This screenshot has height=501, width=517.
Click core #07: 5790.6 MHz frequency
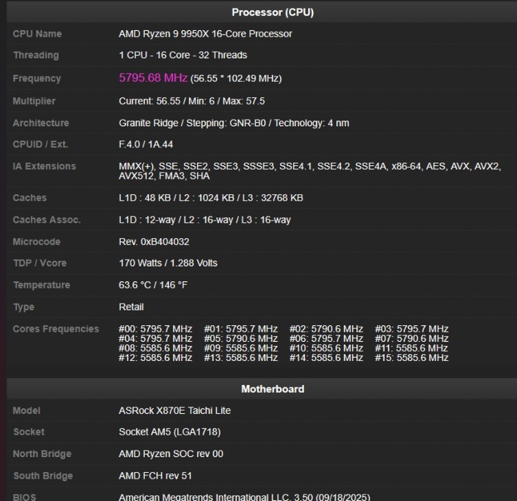point(411,338)
